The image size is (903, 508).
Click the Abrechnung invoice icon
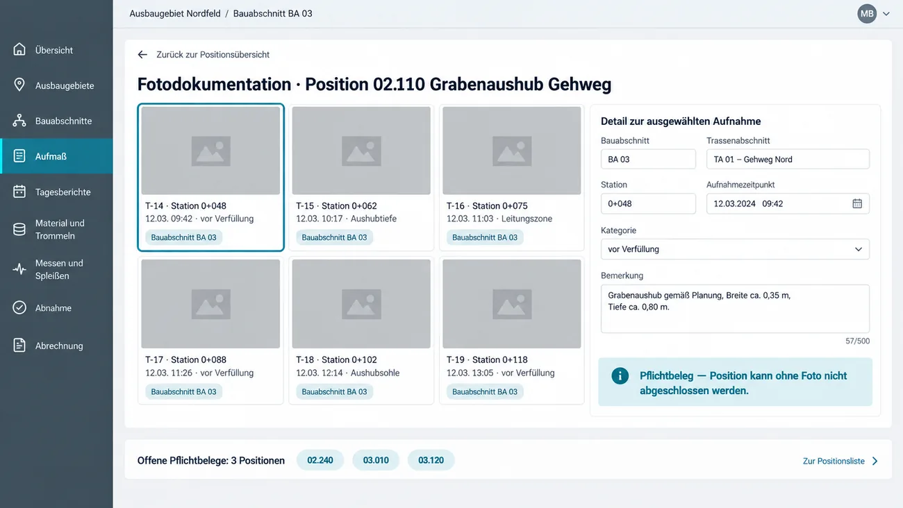point(19,345)
